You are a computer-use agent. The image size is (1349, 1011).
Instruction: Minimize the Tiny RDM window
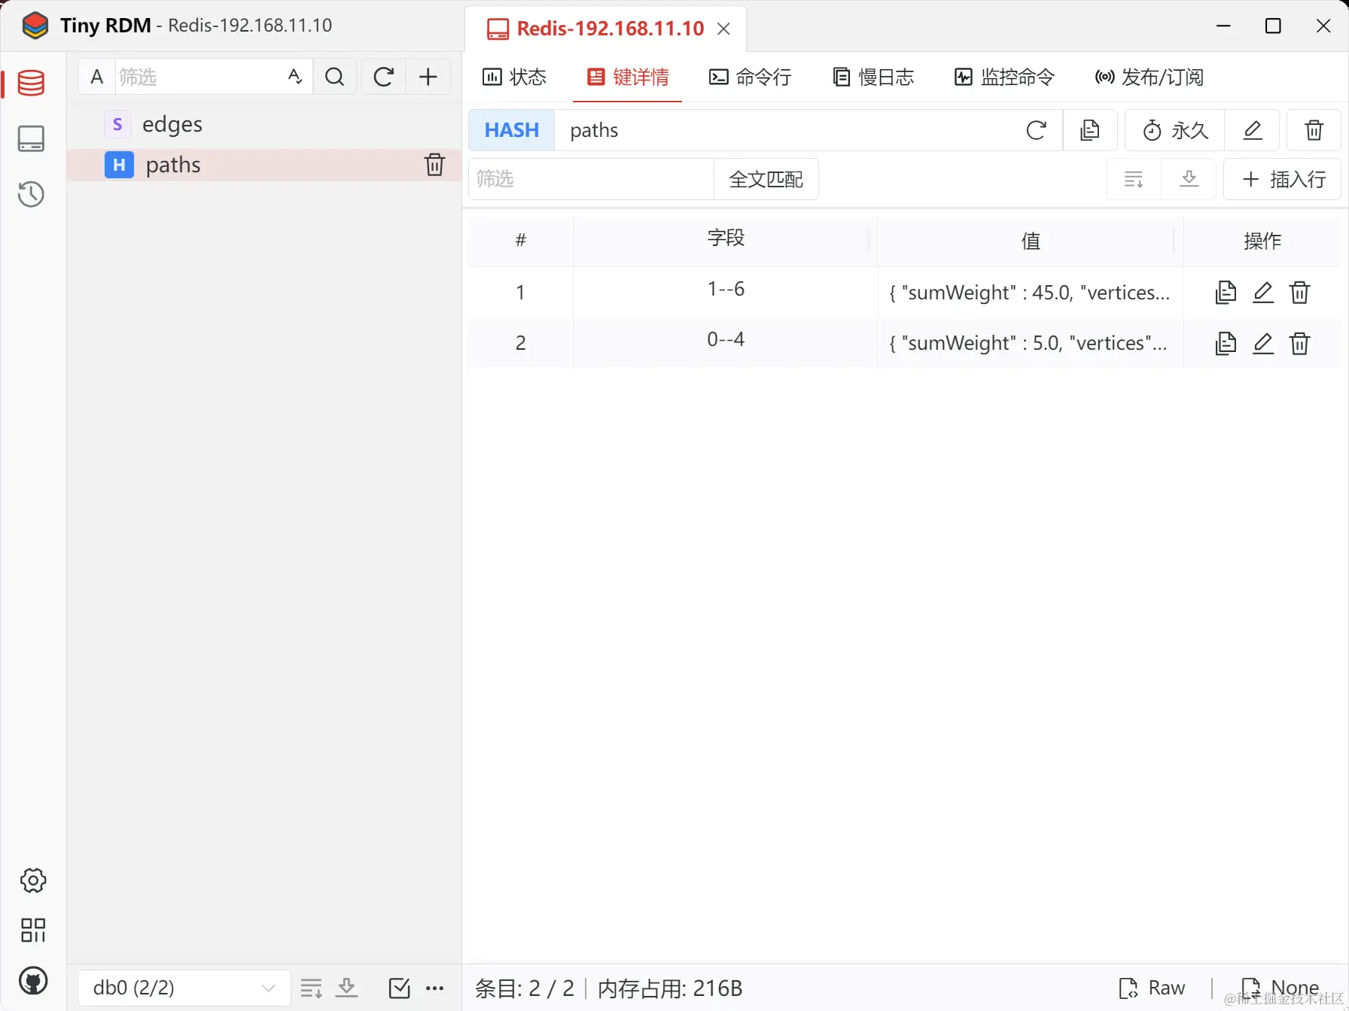coord(1224,26)
